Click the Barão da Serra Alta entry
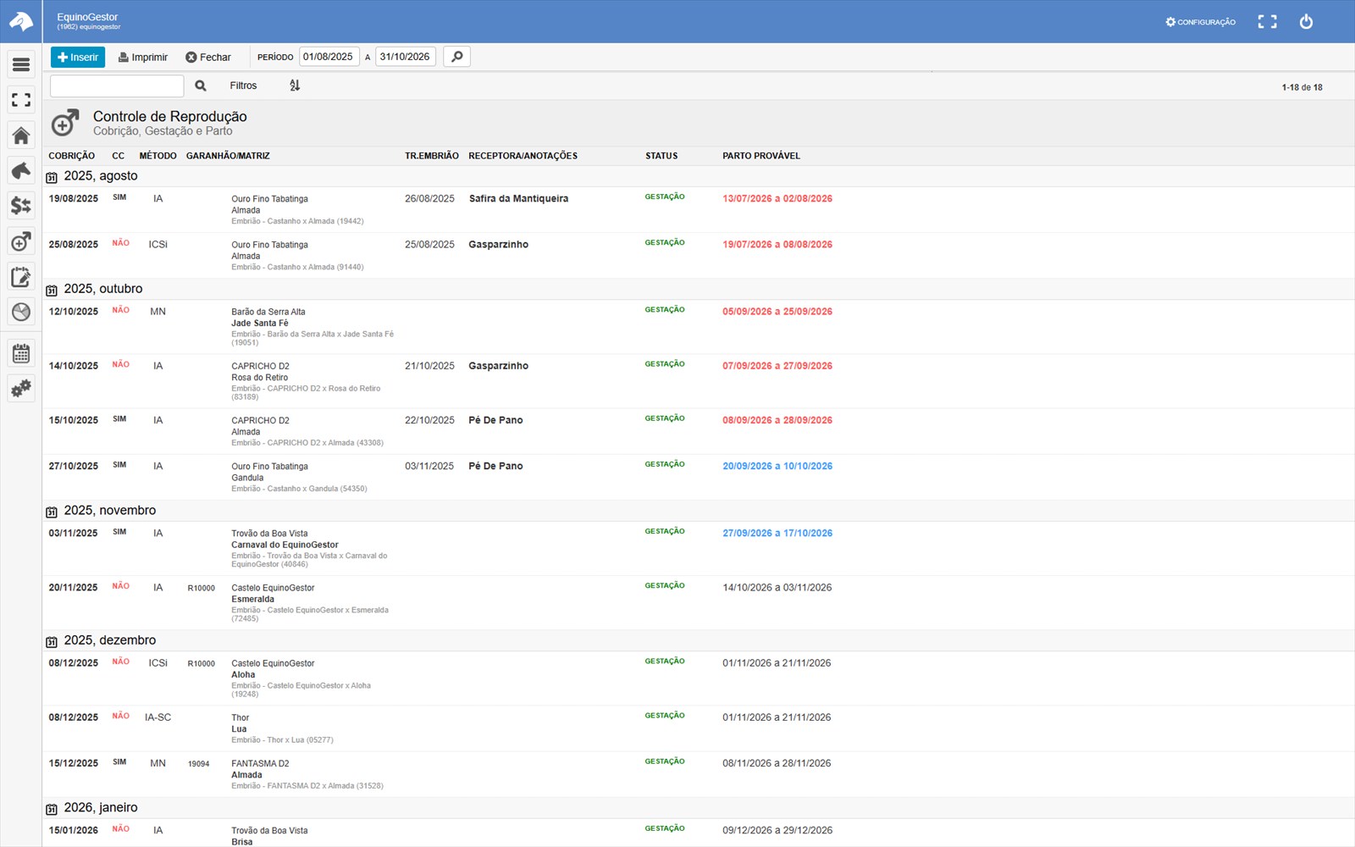The width and height of the screenshot is (1355, 847). pos(268,312)
